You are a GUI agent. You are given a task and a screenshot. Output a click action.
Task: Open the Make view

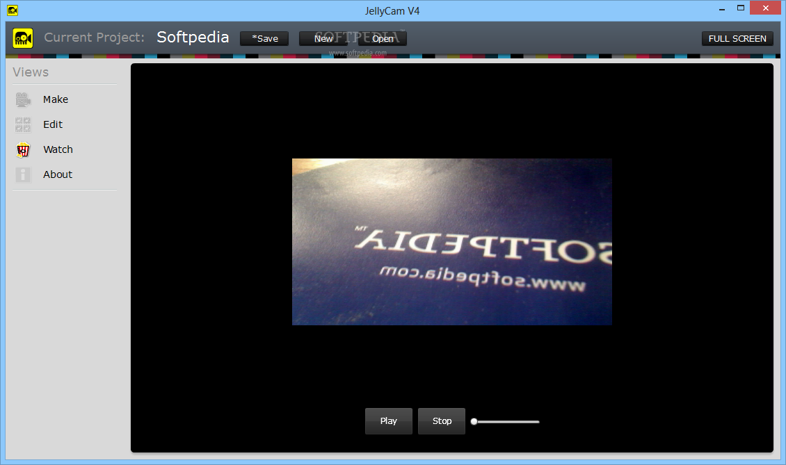tap(56, 99)
